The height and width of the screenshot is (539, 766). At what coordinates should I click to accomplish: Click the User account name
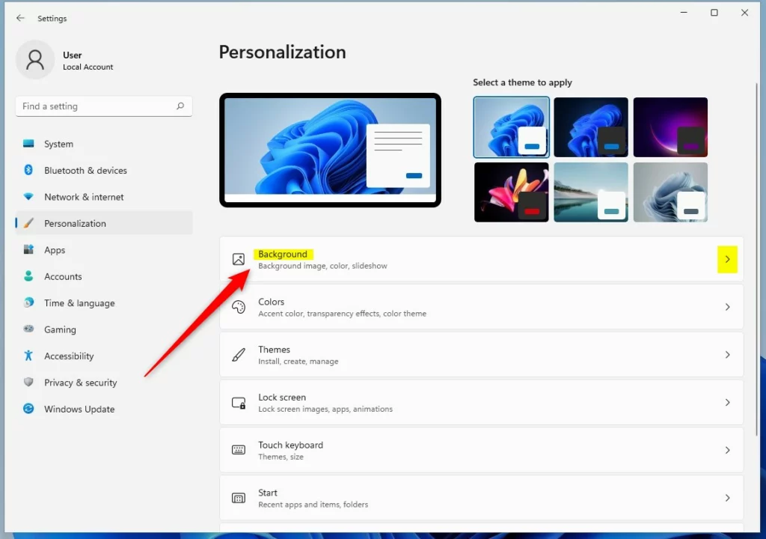(x=73, y=55)
